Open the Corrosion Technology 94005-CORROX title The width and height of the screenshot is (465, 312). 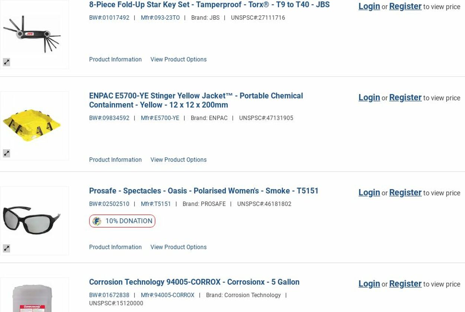click(194, 282)
